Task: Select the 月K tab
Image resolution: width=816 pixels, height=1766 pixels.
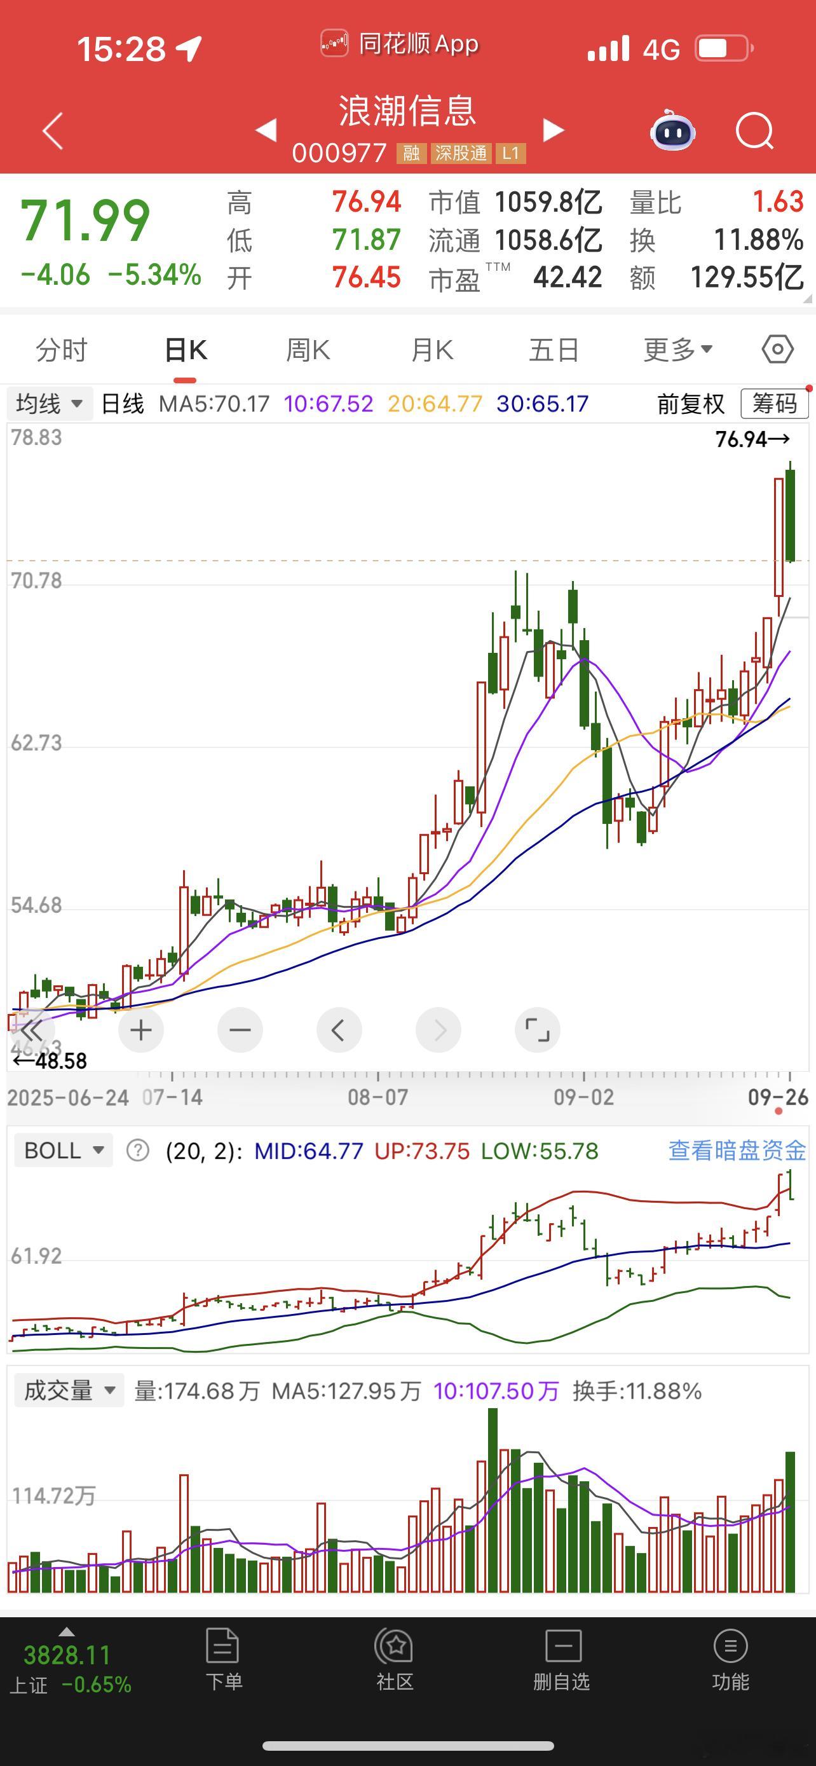Action: 432,350
